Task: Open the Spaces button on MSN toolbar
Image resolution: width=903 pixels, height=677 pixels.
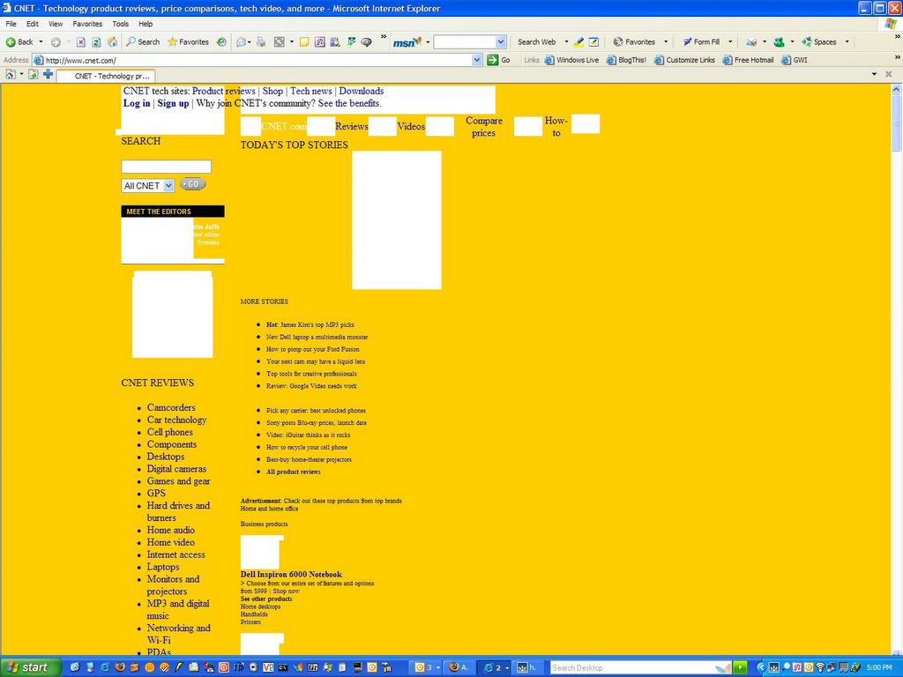Action: (x=819, y=42)
